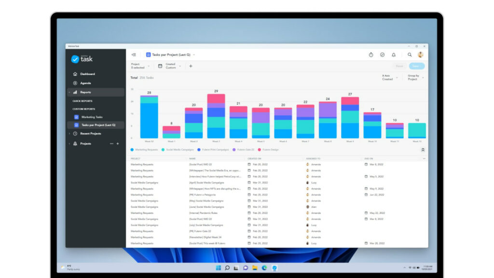The width and height of the screenshot is (494, 278).
Task: Open Chat app on the taskbar
Action: [x=246, y=268]
